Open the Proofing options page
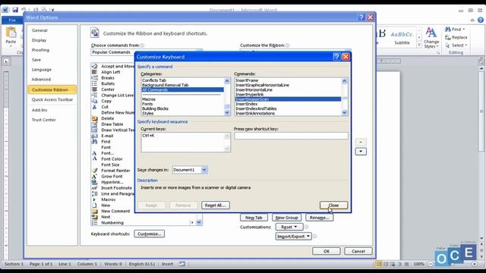This screenshot has height=273, width=486. [40, 50]
